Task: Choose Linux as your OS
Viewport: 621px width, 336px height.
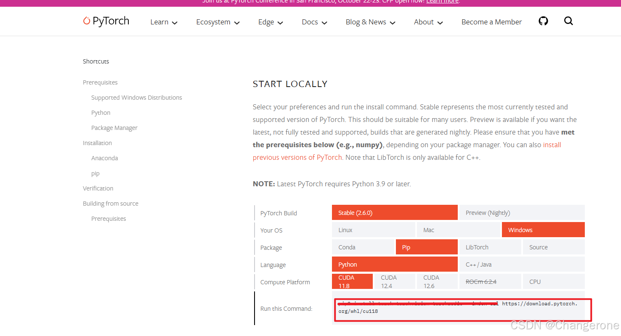Action: pos(373,230)
